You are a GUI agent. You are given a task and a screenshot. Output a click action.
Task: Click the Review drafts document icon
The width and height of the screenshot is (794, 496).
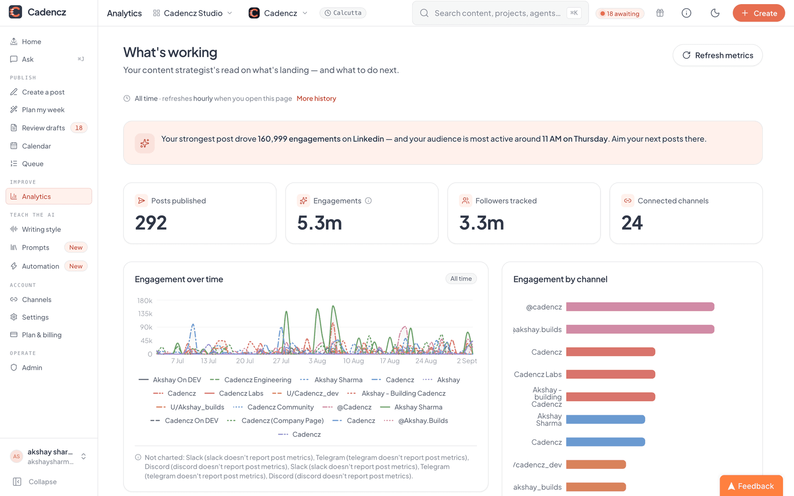pyautogui.click(x=14, y=128)
